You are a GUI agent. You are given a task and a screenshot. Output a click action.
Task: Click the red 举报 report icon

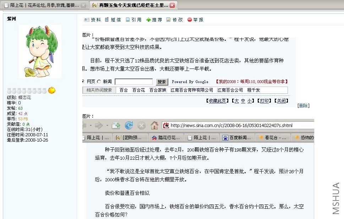(190, 20)
